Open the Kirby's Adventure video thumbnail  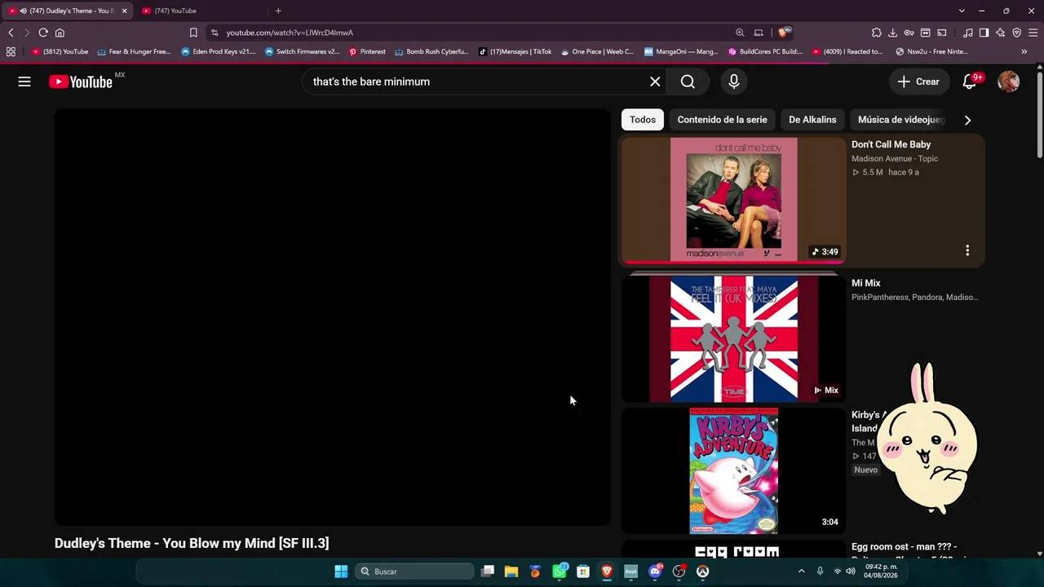(733, 471)
